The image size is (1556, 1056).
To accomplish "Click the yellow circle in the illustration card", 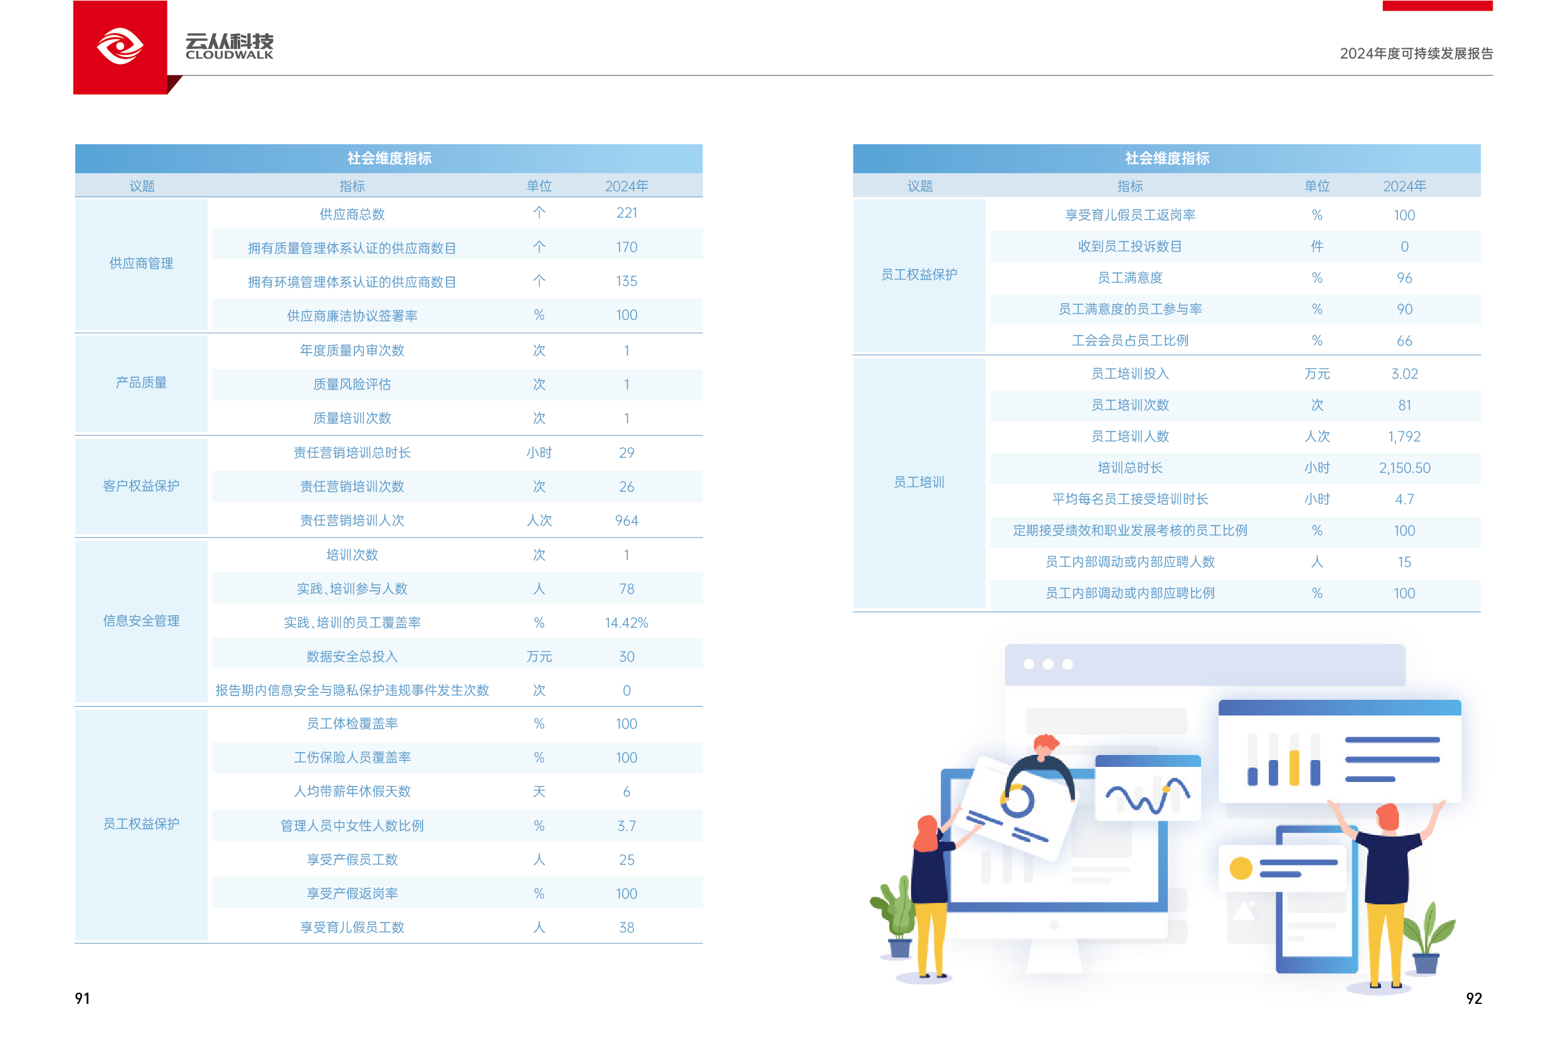I will coord(1241,868).
